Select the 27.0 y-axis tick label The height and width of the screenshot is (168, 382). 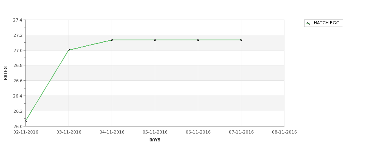click(x=18, y=51)
